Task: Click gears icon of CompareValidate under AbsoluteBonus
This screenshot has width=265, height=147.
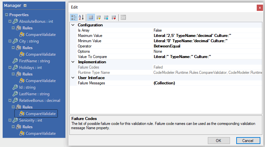Action: click(x=22, y=34)
